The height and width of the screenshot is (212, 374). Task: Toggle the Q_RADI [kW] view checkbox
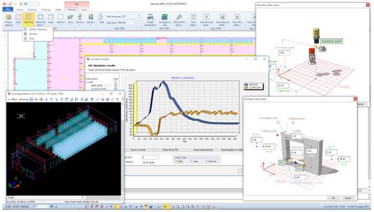click(116, 89)
